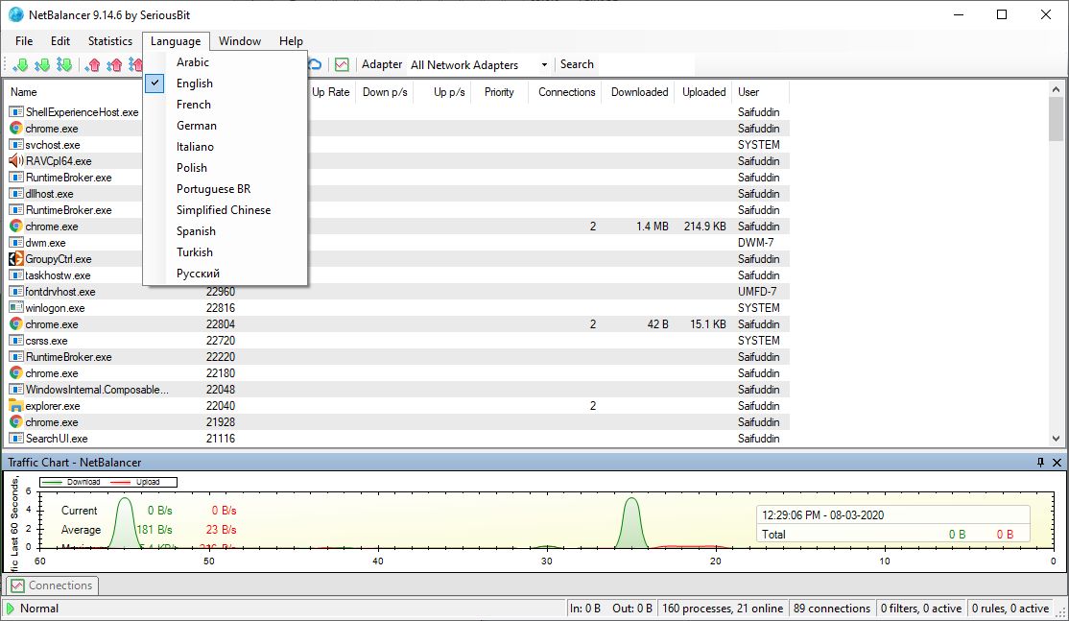Set language to Polish
Viewport: 1069px width, 621px height.
pos(225,168)
